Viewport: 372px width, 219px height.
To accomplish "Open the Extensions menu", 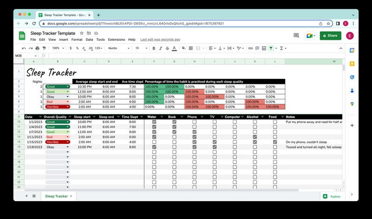I will coord(117,40).
